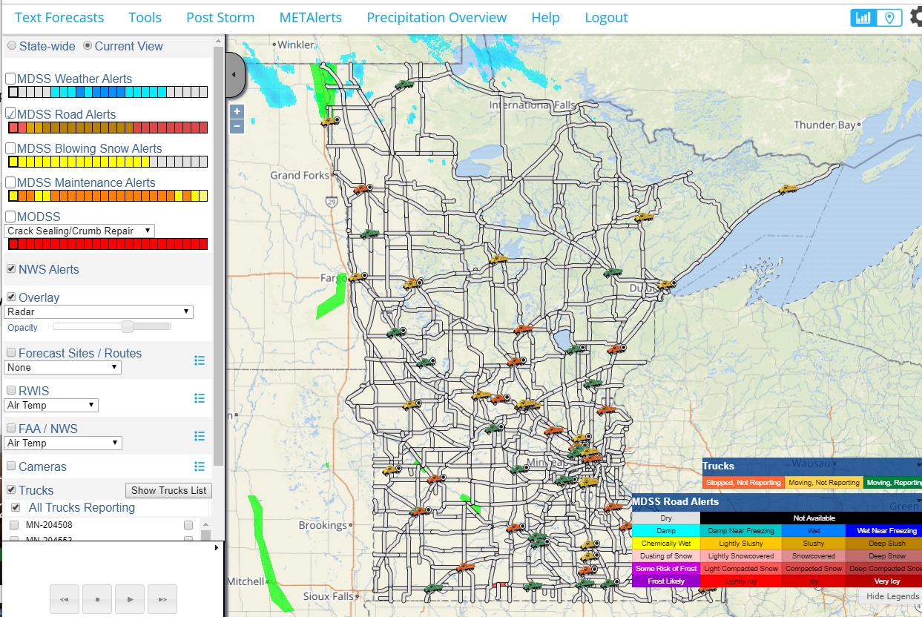Screen dimensions: 922x617
Task: Open the Cameras list icon
Action: click(x=199, y=466)
